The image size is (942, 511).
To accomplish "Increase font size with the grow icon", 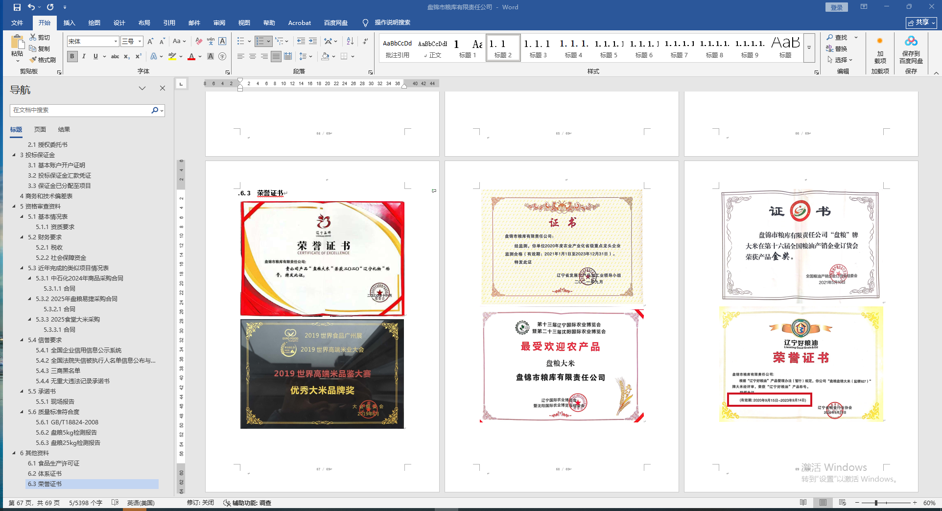I will click(x=150, y=42).
